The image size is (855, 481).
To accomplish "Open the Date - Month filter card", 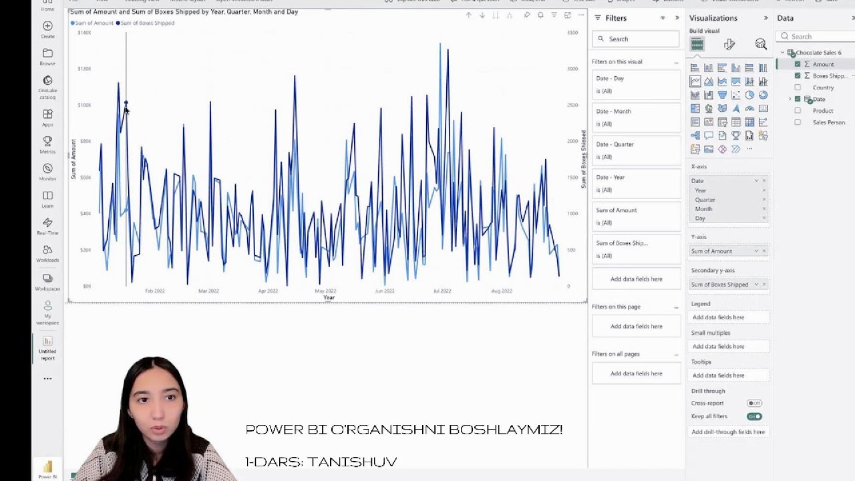I will point(636,118).
